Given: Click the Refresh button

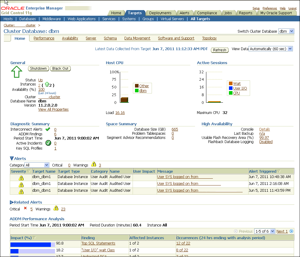Looking at the screenshot, I should (220, 50).
